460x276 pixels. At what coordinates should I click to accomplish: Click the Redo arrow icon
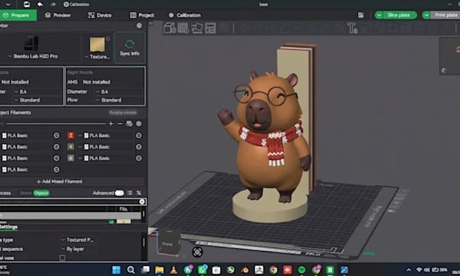[x=53, y=4]
